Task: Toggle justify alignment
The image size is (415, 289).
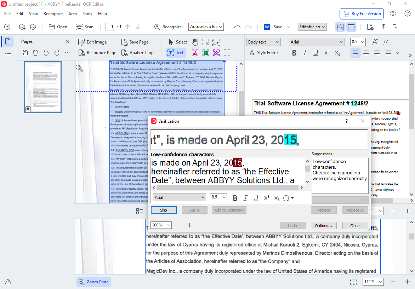Action: (x=388, y=53)
